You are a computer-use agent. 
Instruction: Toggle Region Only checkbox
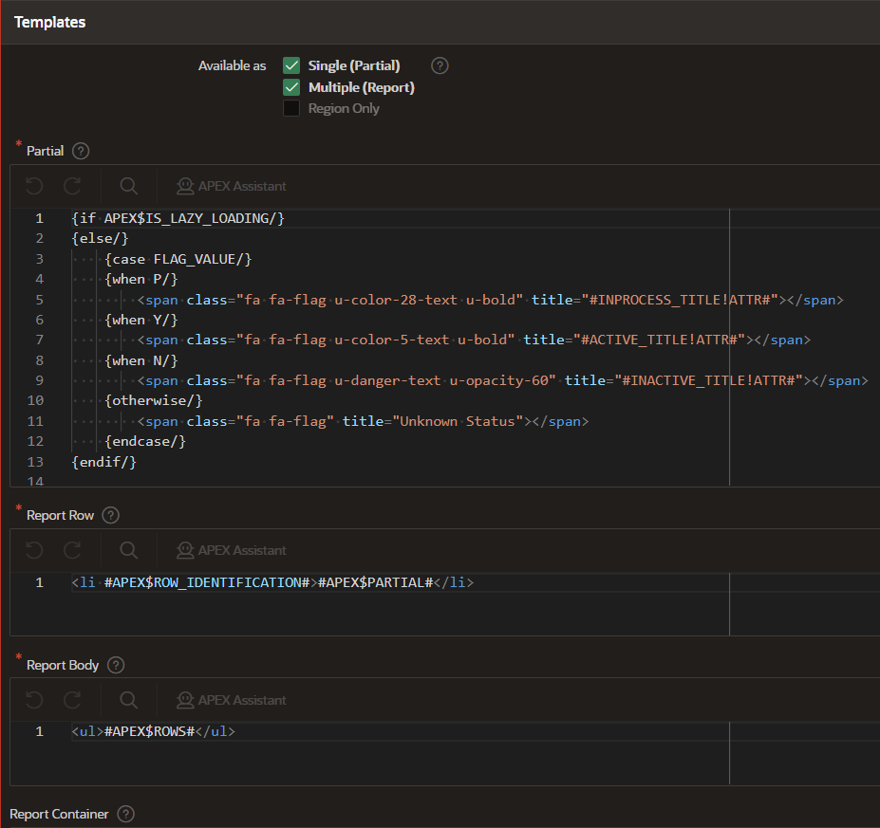291,108
